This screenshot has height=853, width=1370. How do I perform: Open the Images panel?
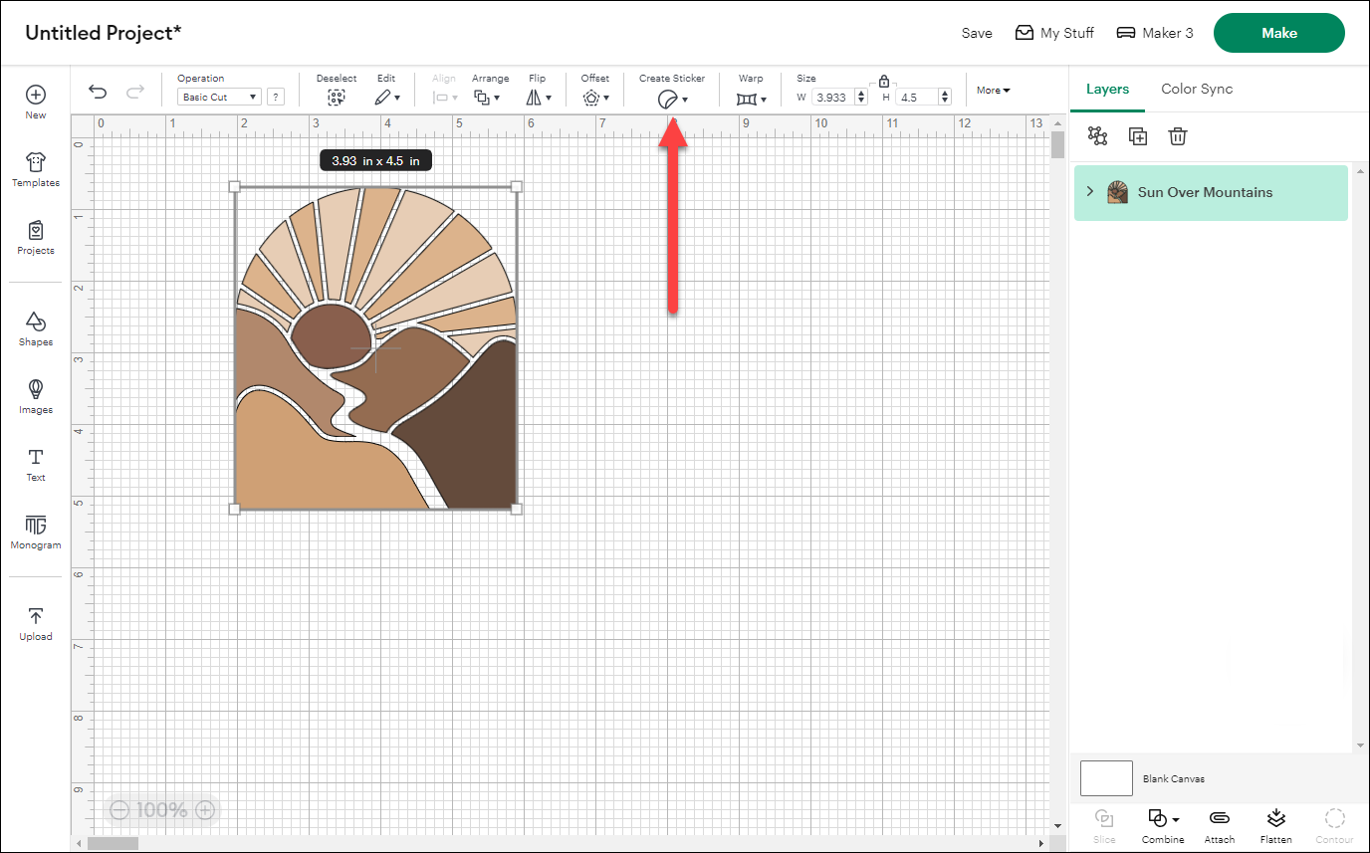35,394
